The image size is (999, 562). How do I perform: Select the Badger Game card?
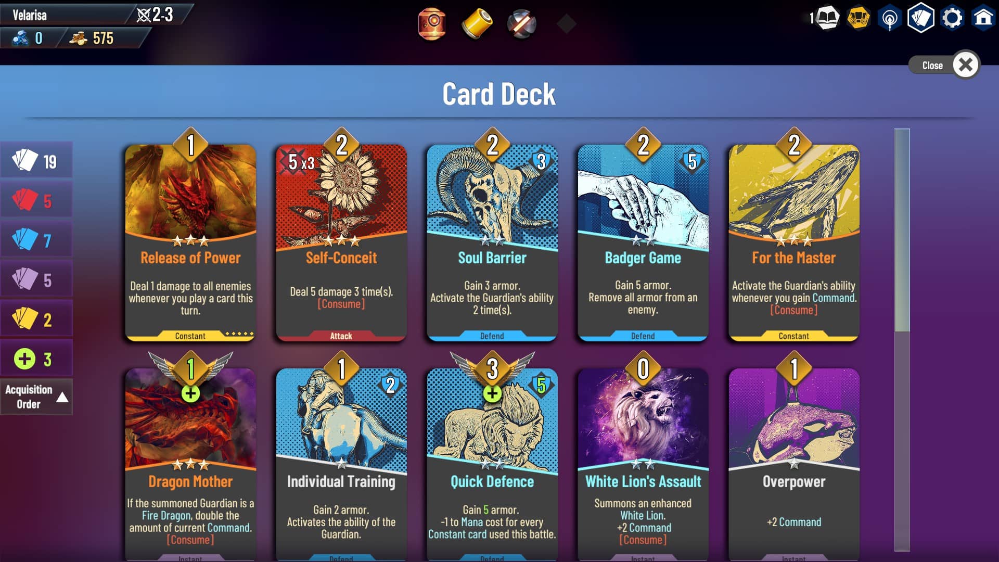click(x=643, y=242)
